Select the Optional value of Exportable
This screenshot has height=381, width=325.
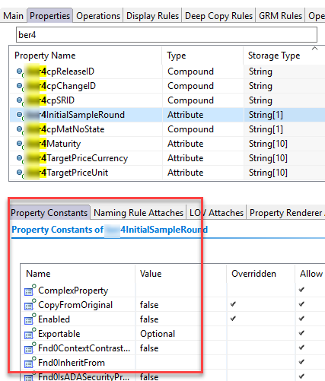pos(158,334)
